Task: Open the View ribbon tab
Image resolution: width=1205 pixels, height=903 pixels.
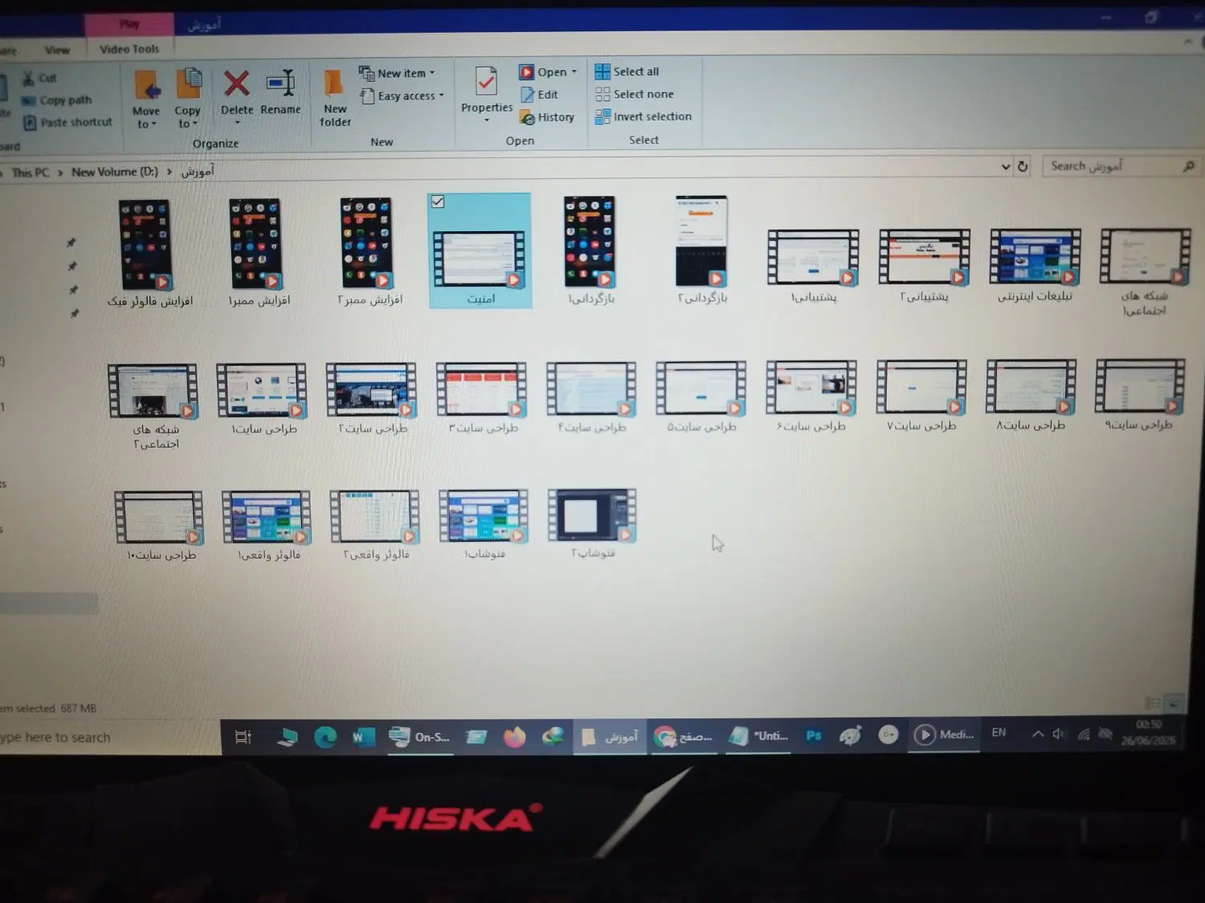Action: (x=57, y=50)
